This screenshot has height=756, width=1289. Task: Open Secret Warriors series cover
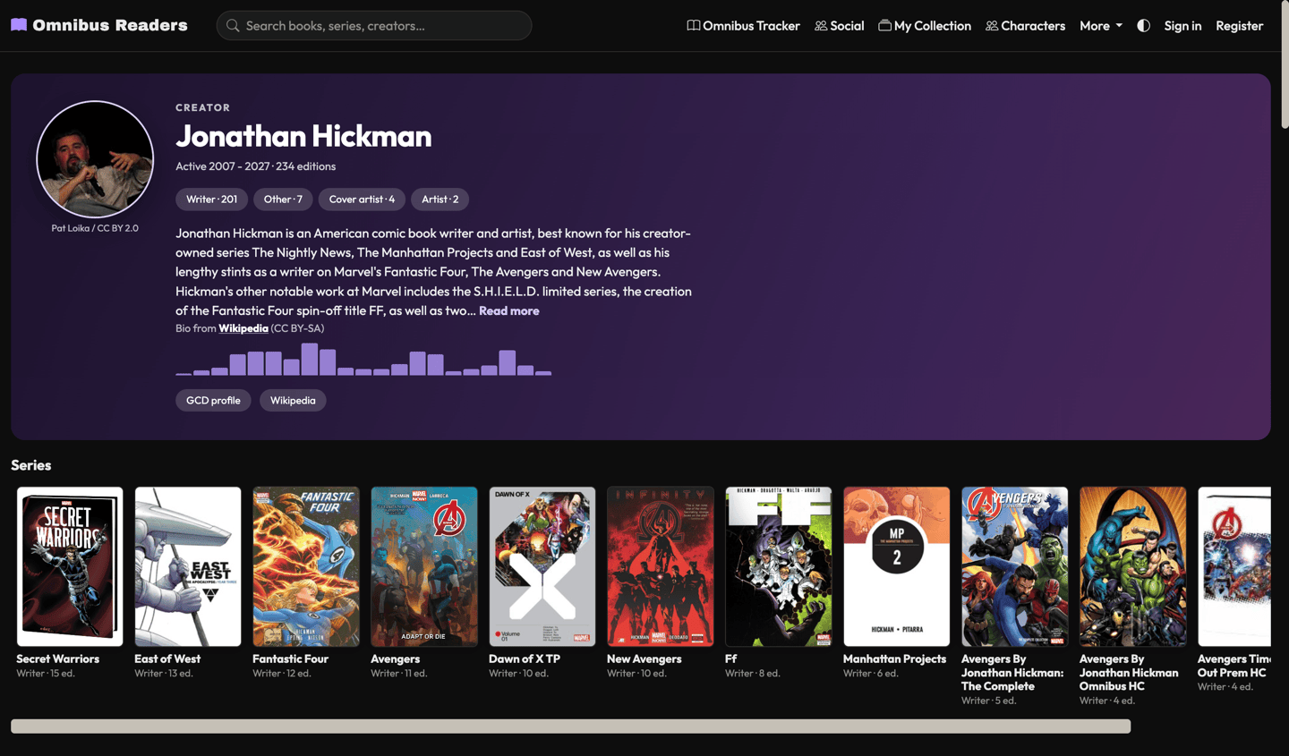[70, 566]
